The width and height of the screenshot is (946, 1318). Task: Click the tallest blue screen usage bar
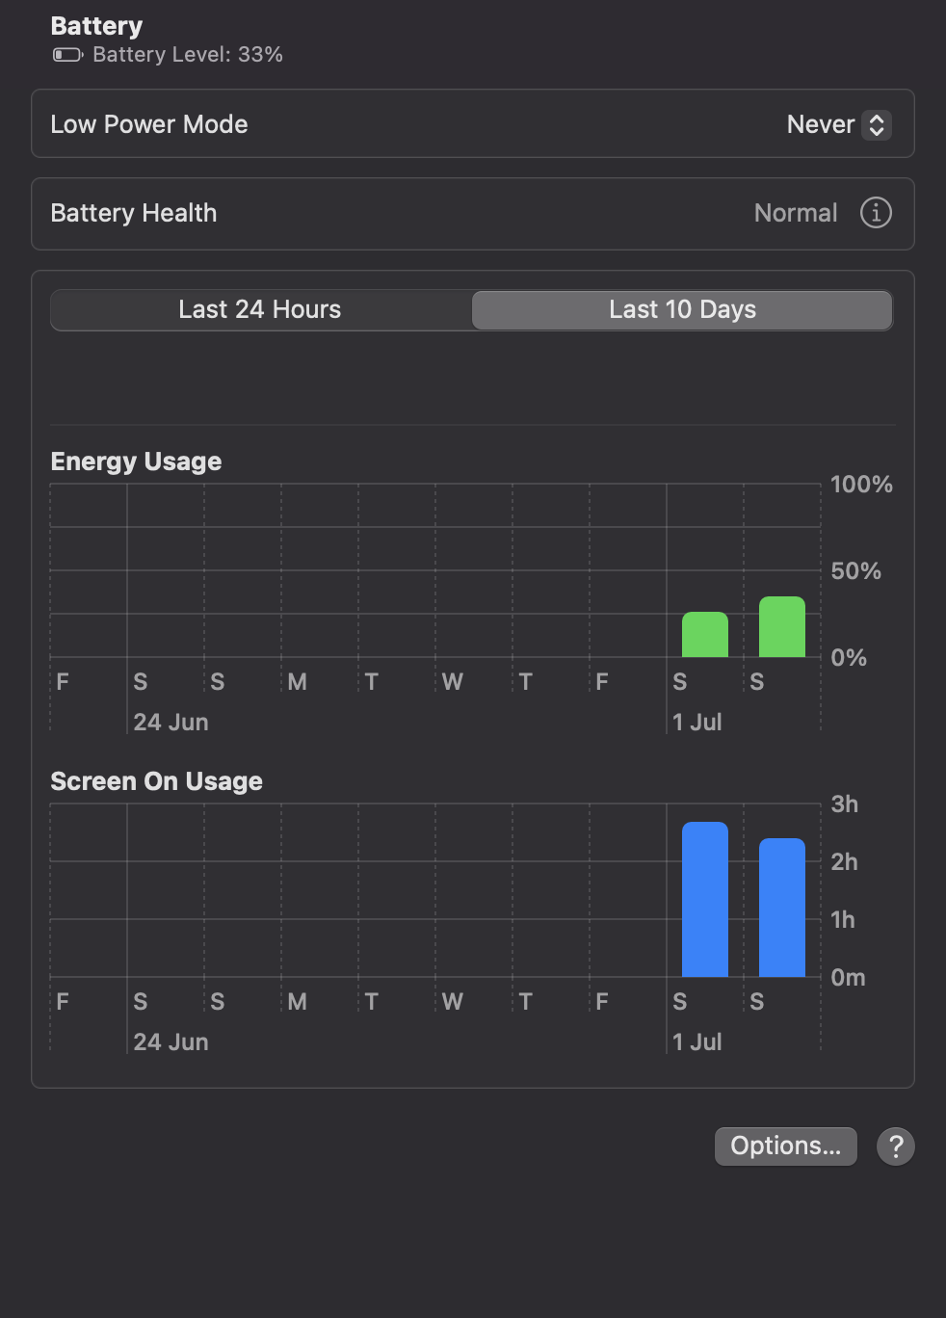705,900
